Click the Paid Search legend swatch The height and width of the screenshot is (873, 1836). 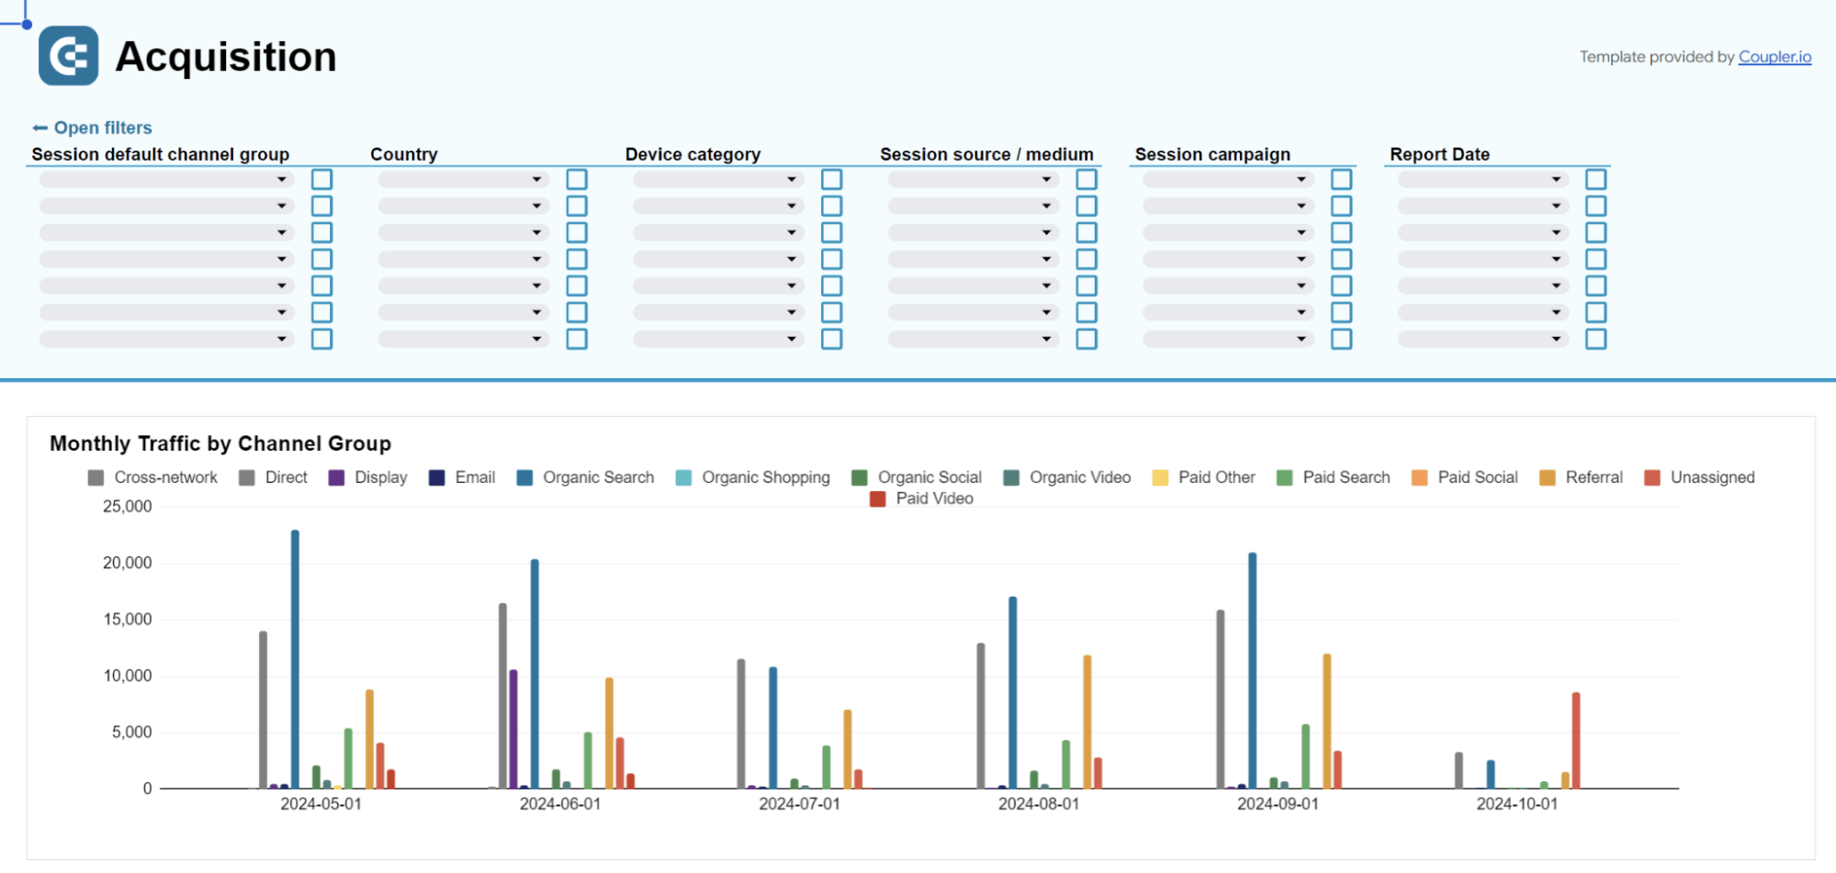coord(1284,477)
